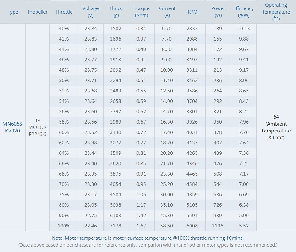
Task: Click the RPM column header
Action: (192, 12)
